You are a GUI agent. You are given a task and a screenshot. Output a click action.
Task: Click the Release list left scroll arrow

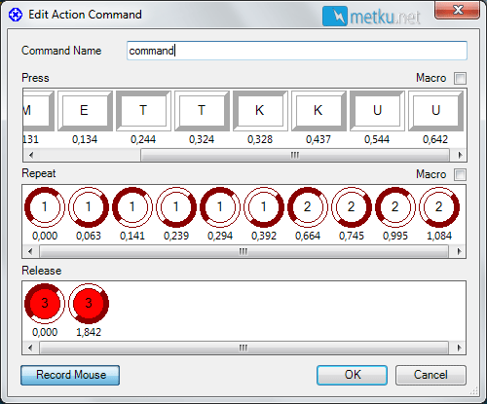click(30, 348)
